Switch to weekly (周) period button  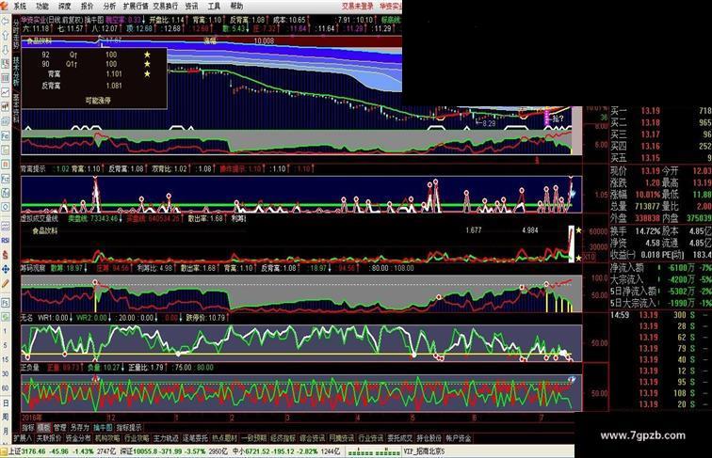coord(5,417)
